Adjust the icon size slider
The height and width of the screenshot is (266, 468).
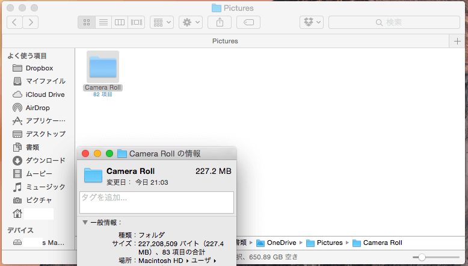click(x=422, y=257)
